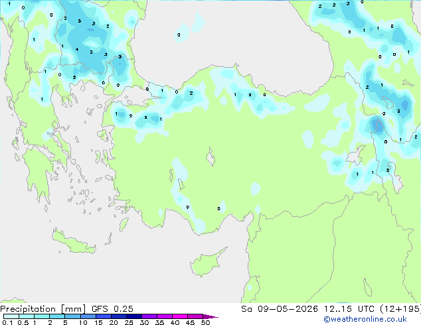This screenshot has width=421, height=325.
Task: Click the arrow-shaped swatch after 50
Action: [210, 316]
